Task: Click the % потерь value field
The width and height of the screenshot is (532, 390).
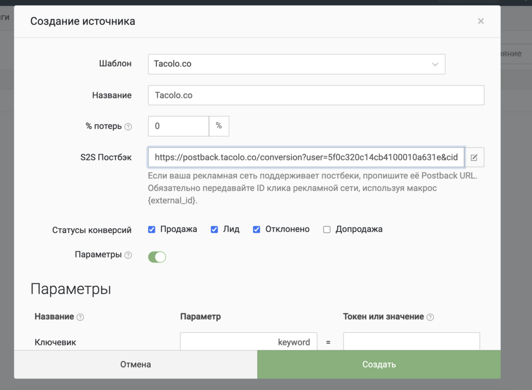Action: (179, 126)
